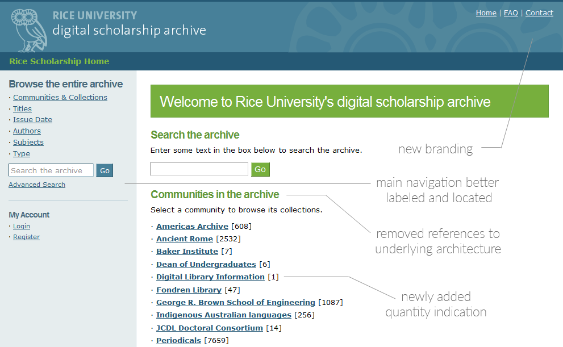Click the green Go search button
This screenshot has height=347, width=563.
click(260, 169)
